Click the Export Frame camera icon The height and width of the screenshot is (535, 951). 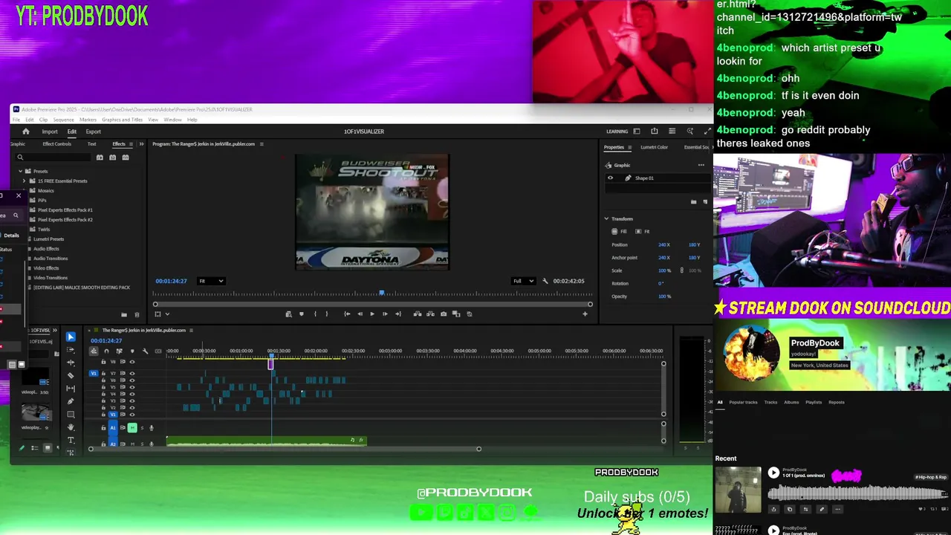[444, 314]
